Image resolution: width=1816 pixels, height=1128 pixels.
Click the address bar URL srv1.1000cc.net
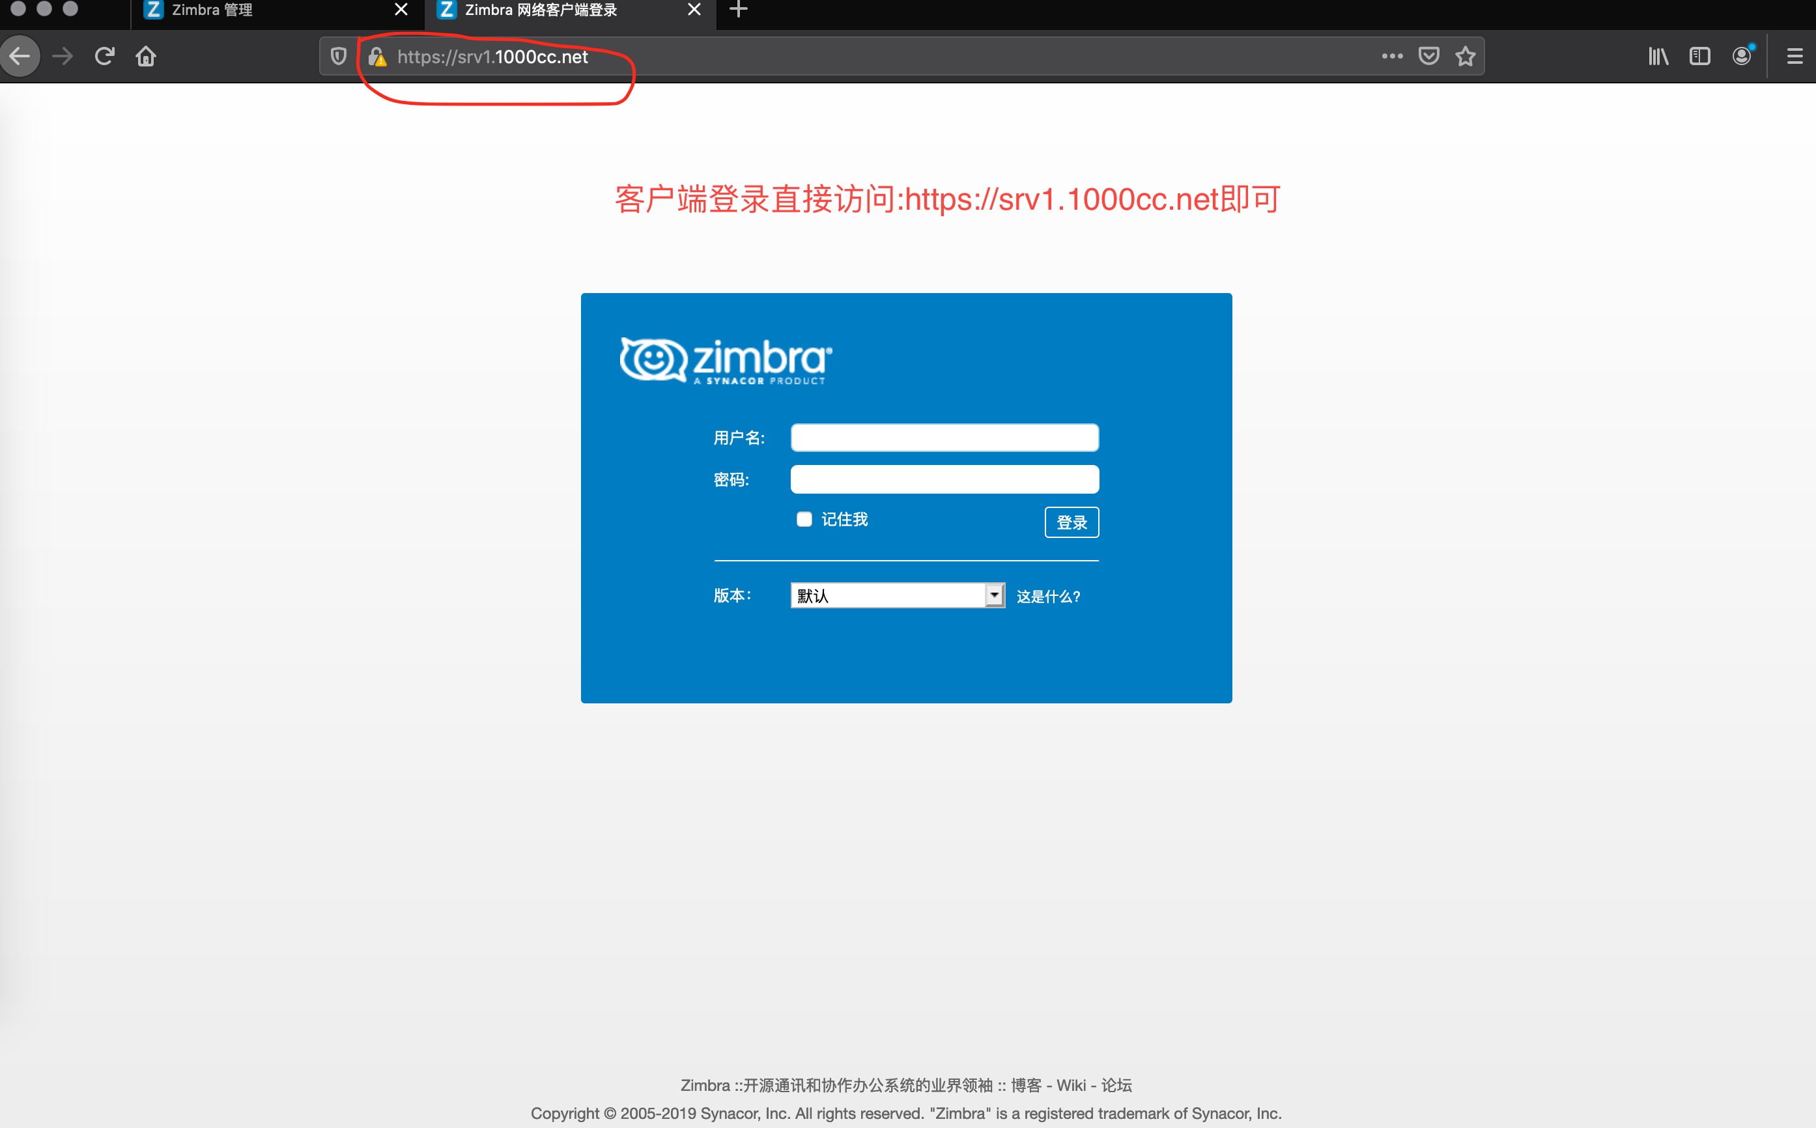click(x=492, y=57)
